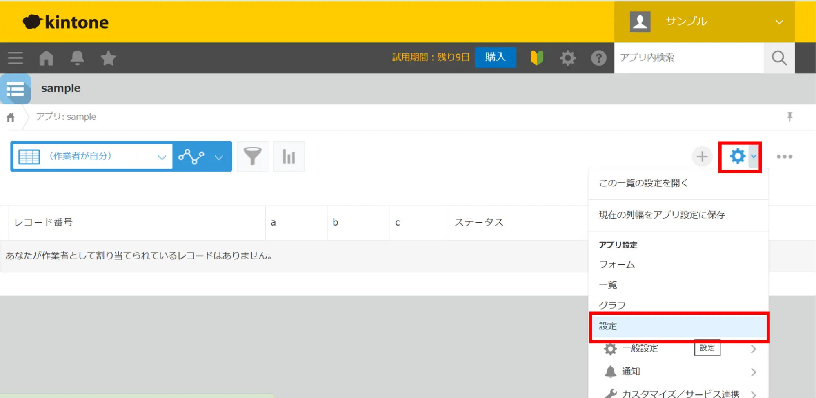Choose フォーム from the app settings menu

tap(617, 264)
